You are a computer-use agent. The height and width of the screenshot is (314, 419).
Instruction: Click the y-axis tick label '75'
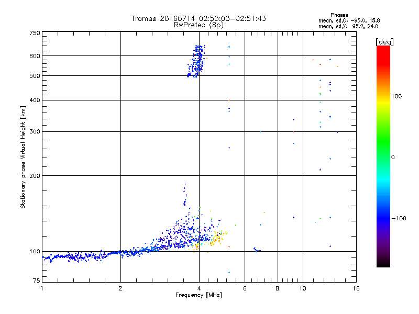37,281
